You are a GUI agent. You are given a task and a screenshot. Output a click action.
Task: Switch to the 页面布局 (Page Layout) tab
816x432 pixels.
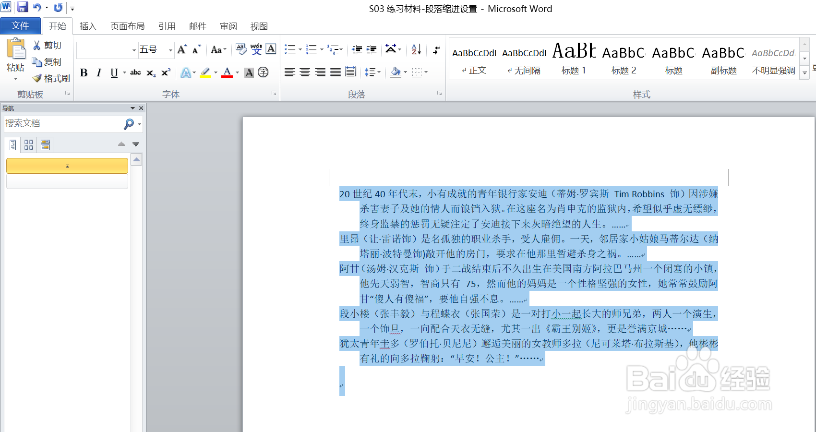(127, 26)
